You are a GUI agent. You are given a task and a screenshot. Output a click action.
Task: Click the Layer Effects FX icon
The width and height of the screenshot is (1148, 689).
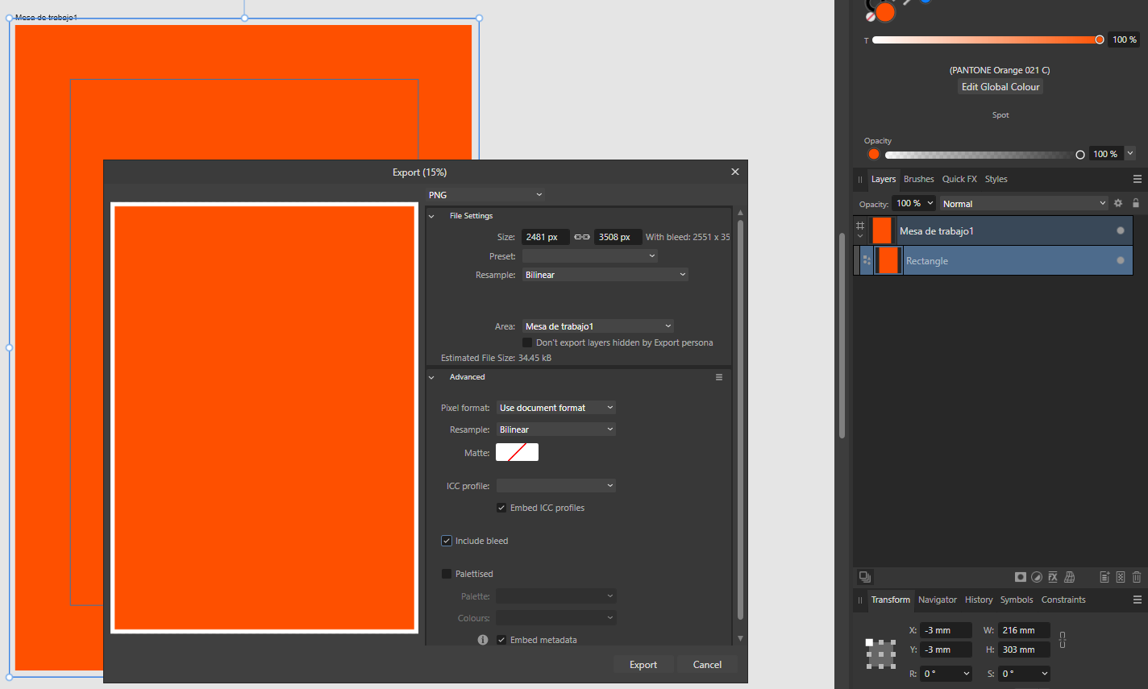[1053, 577]
